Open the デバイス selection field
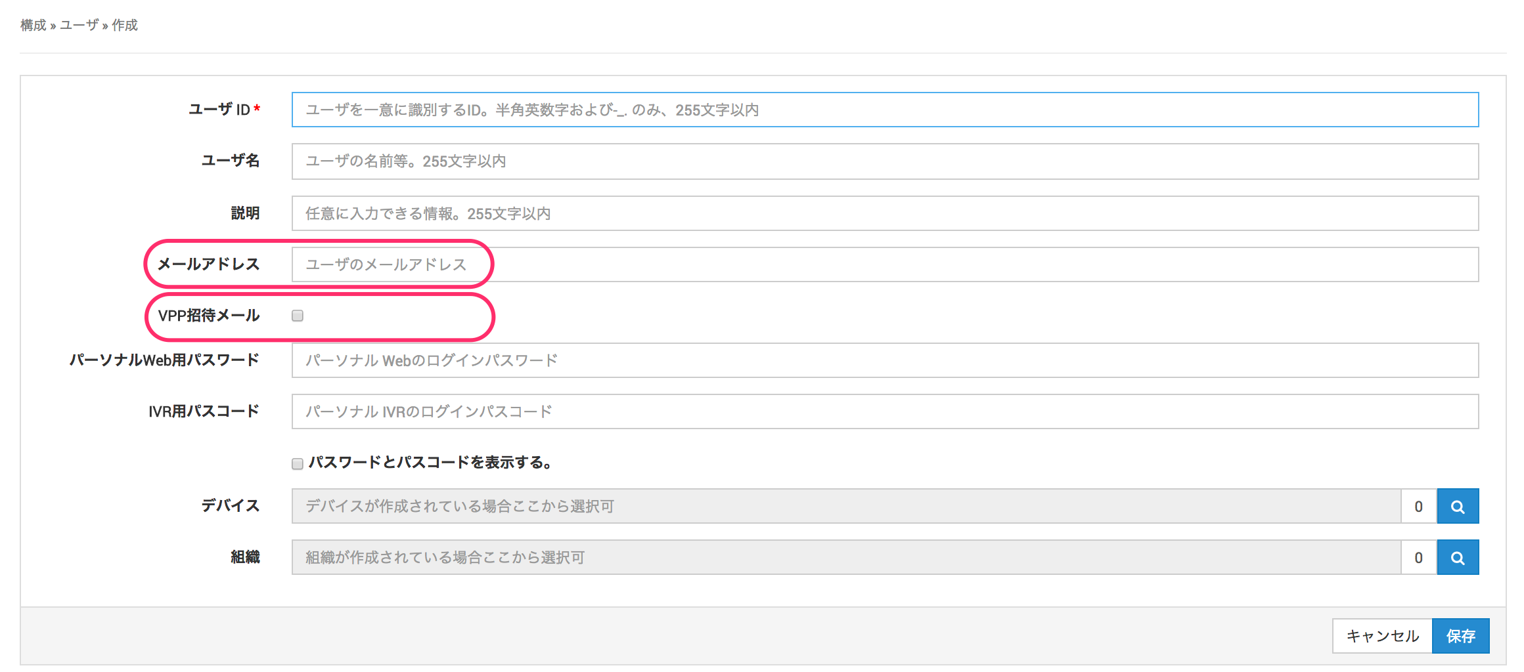Viewport: 1524px width, 672px height. pyautogui.click(x=845, y=506)
